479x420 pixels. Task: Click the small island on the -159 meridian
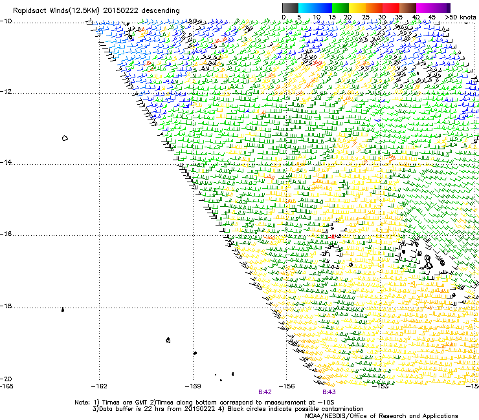point(195,353)
